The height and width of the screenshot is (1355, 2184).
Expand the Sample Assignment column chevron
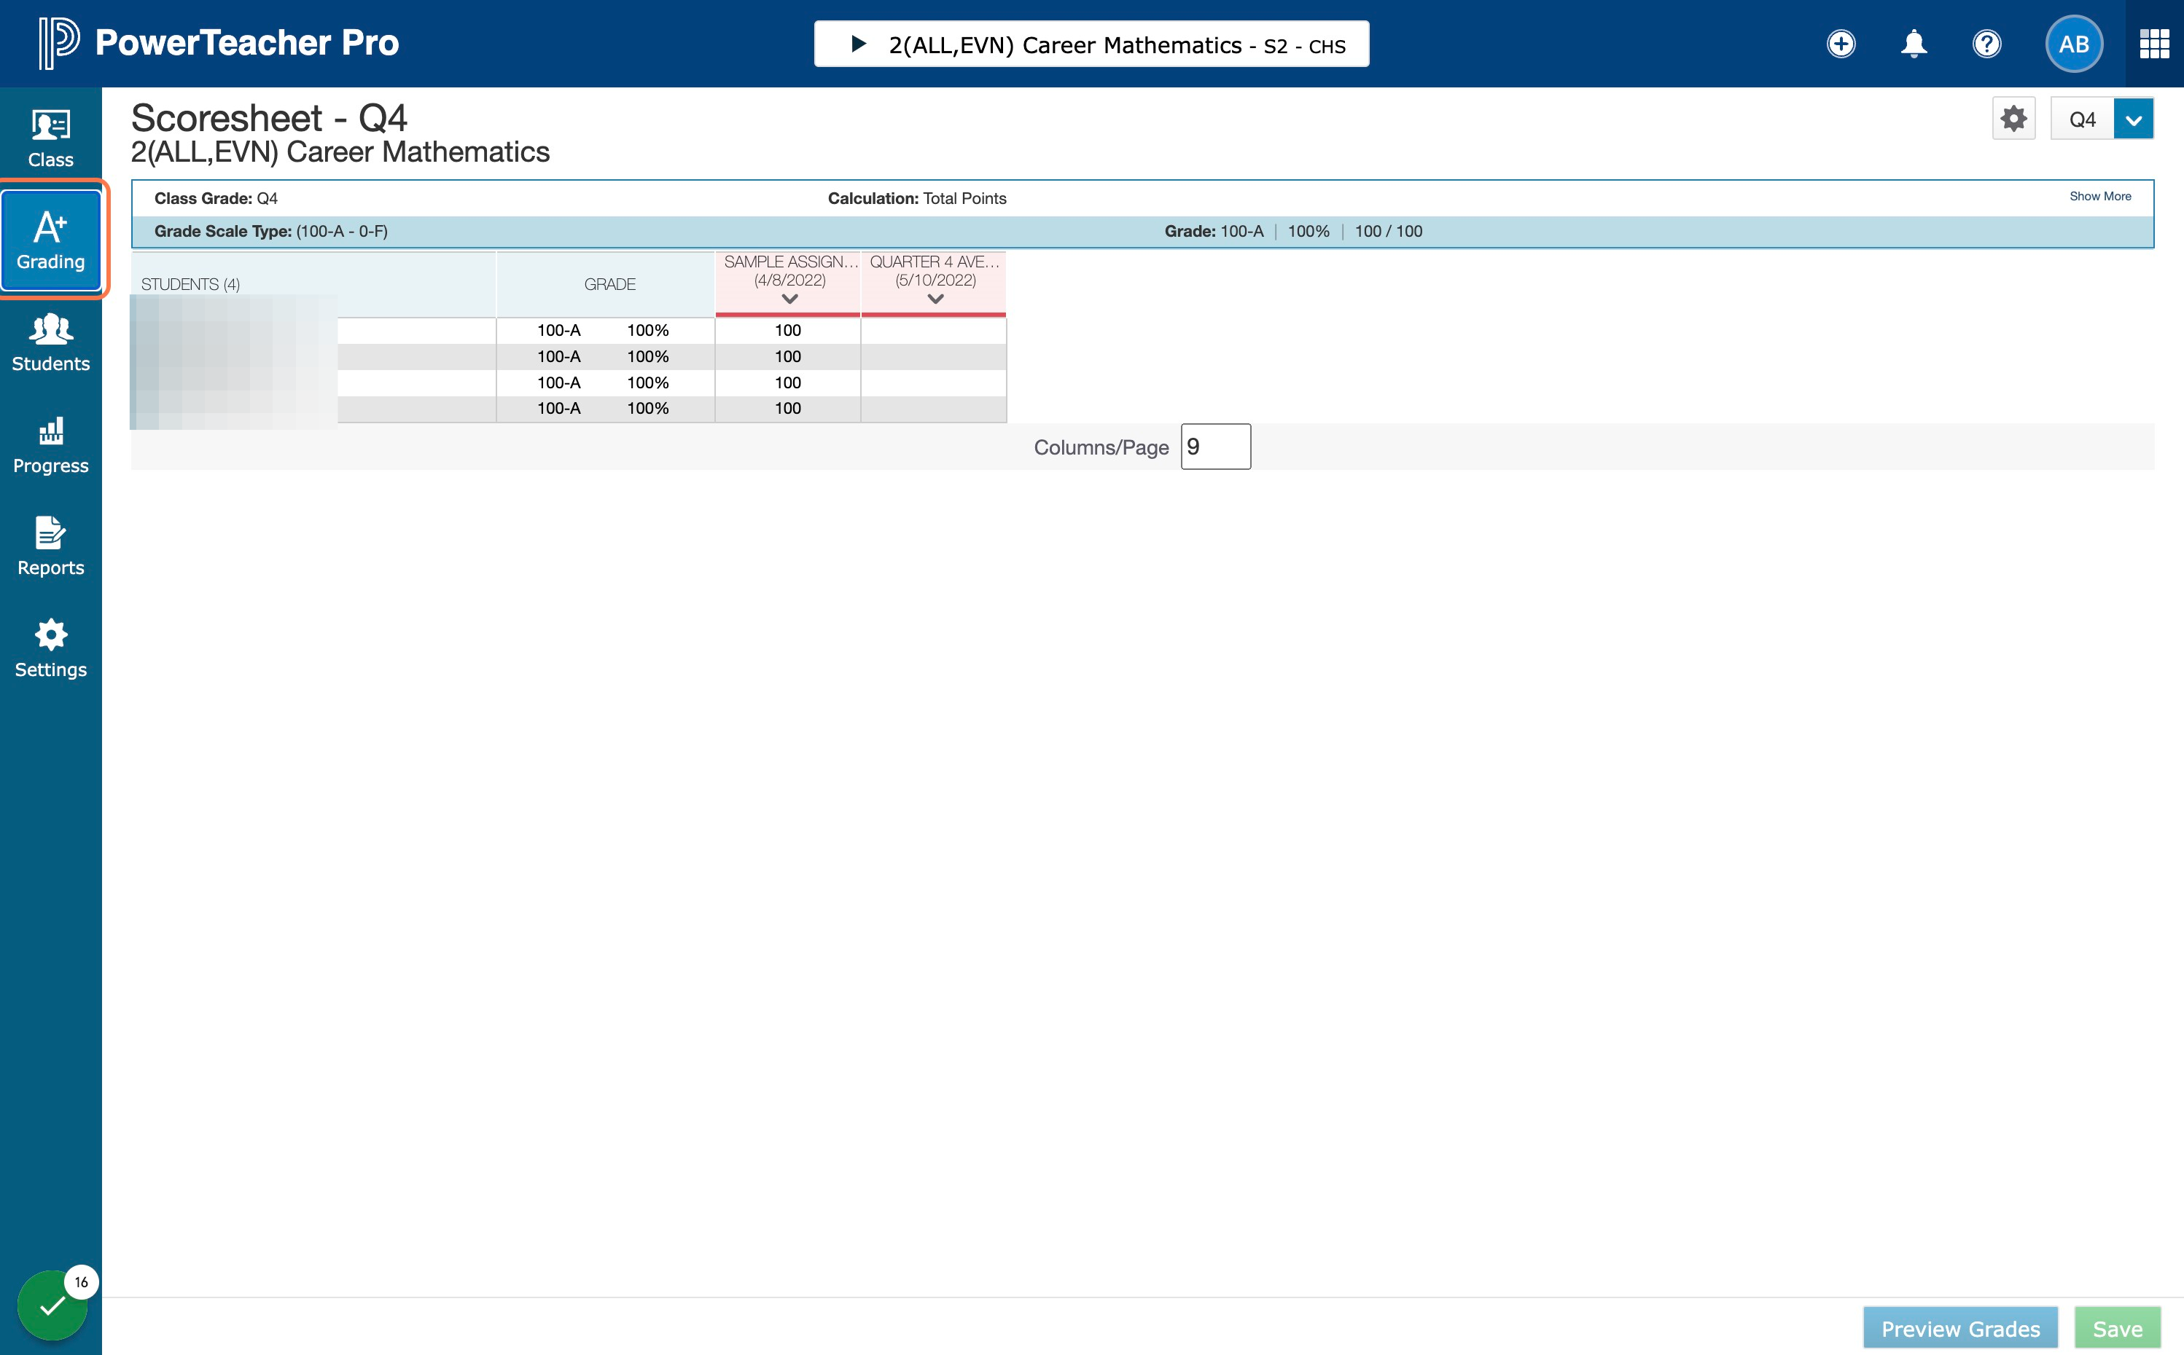pyautogui.click(x=789, y=299)
